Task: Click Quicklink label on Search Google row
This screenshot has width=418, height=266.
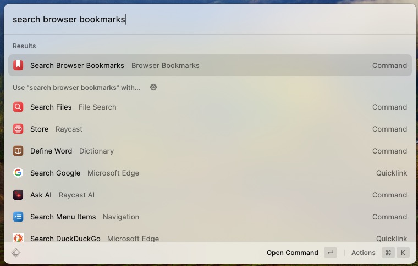Action: [392, 173]
